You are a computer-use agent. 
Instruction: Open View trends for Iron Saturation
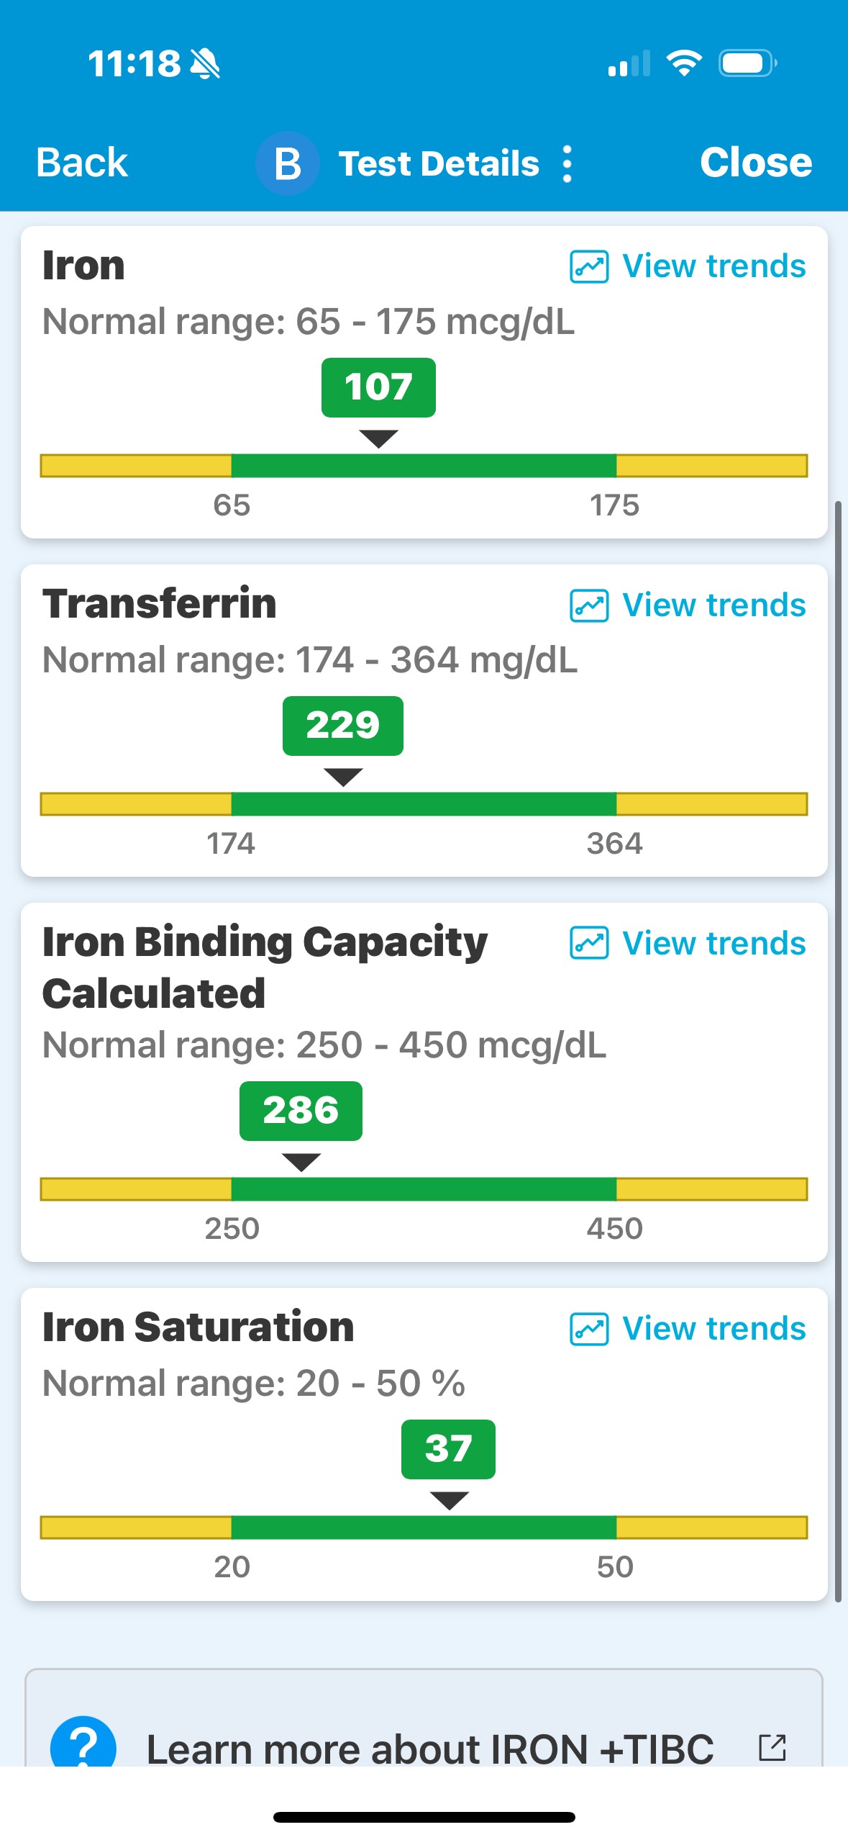pos(713,1329)
